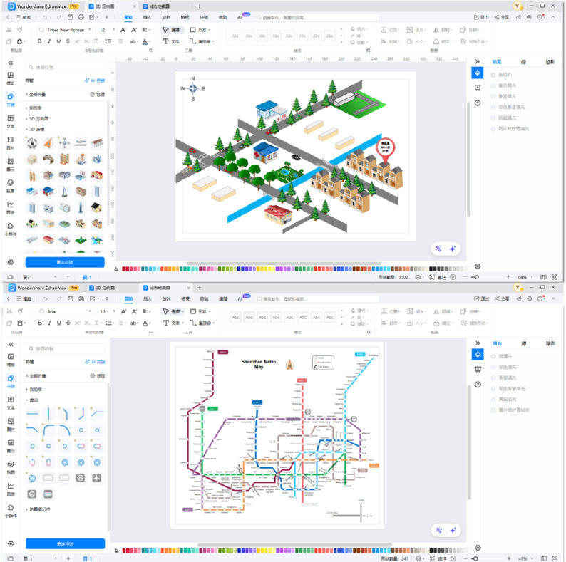
Task: Open 進階 (Advanced) tab in metro map window
Action: tap(223, 298)
